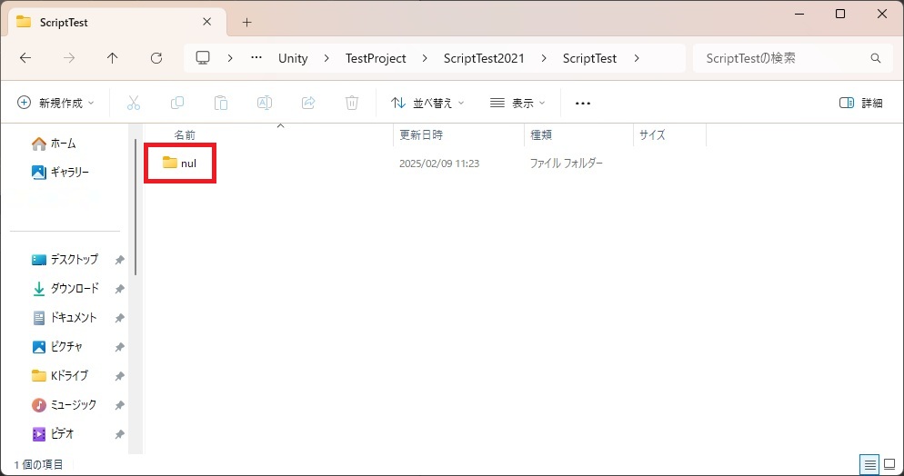Image resolution: width=904 pixels, height=476 pixels.
Task: Toggle the 詳細 details pane
Action: tap(861, 103)
